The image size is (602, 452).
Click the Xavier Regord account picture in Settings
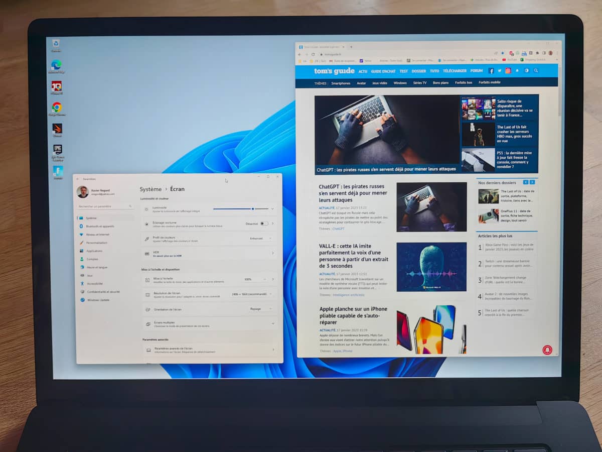pyautogui.click(x=82, y=192)
